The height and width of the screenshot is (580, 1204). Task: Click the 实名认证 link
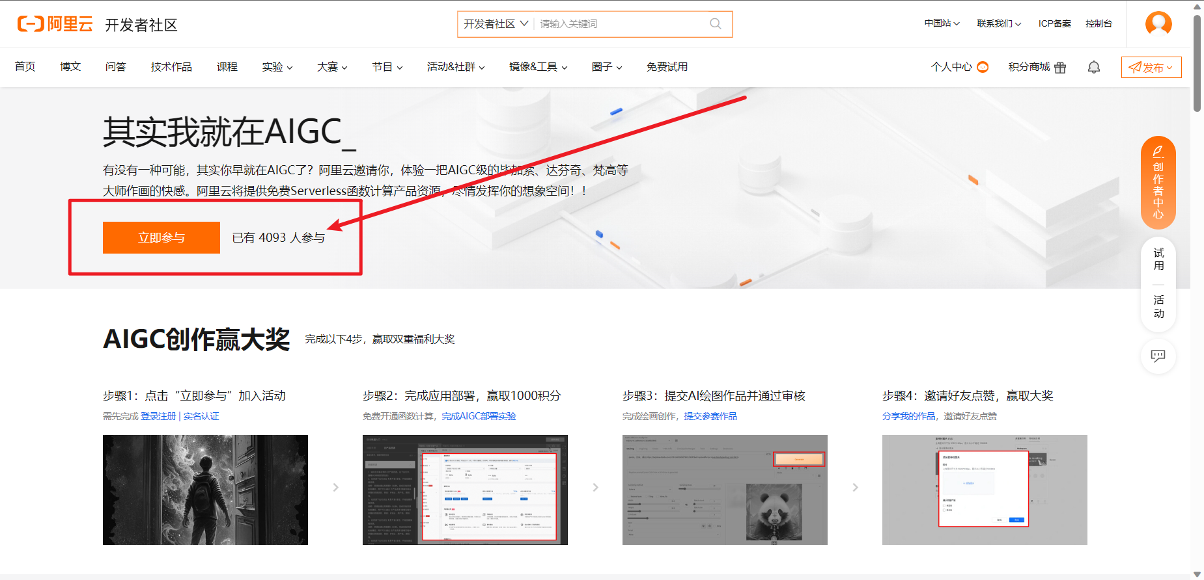(201, 416)
